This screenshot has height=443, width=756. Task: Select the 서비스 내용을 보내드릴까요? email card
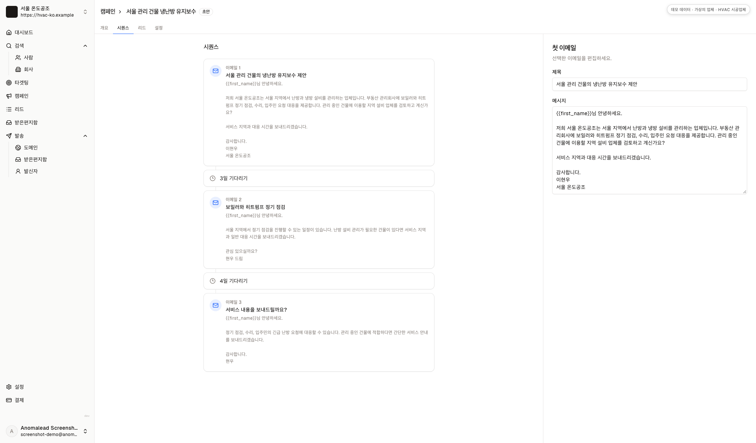(x=319, y=332)
